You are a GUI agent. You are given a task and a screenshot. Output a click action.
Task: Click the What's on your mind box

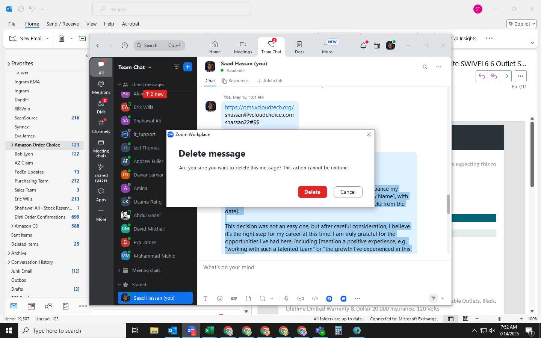pyautogui.click(x=323, y=267)
